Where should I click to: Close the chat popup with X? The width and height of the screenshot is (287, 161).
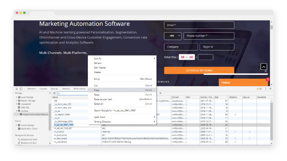(266, 71)
